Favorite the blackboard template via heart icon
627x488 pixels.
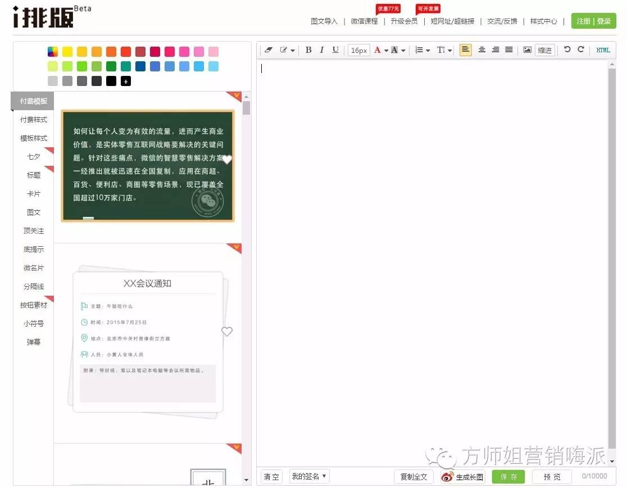coord(227,160)
